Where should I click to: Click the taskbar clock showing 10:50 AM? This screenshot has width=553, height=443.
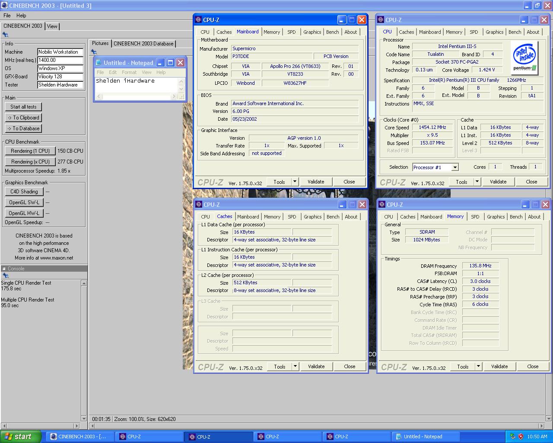click(537, 437)
